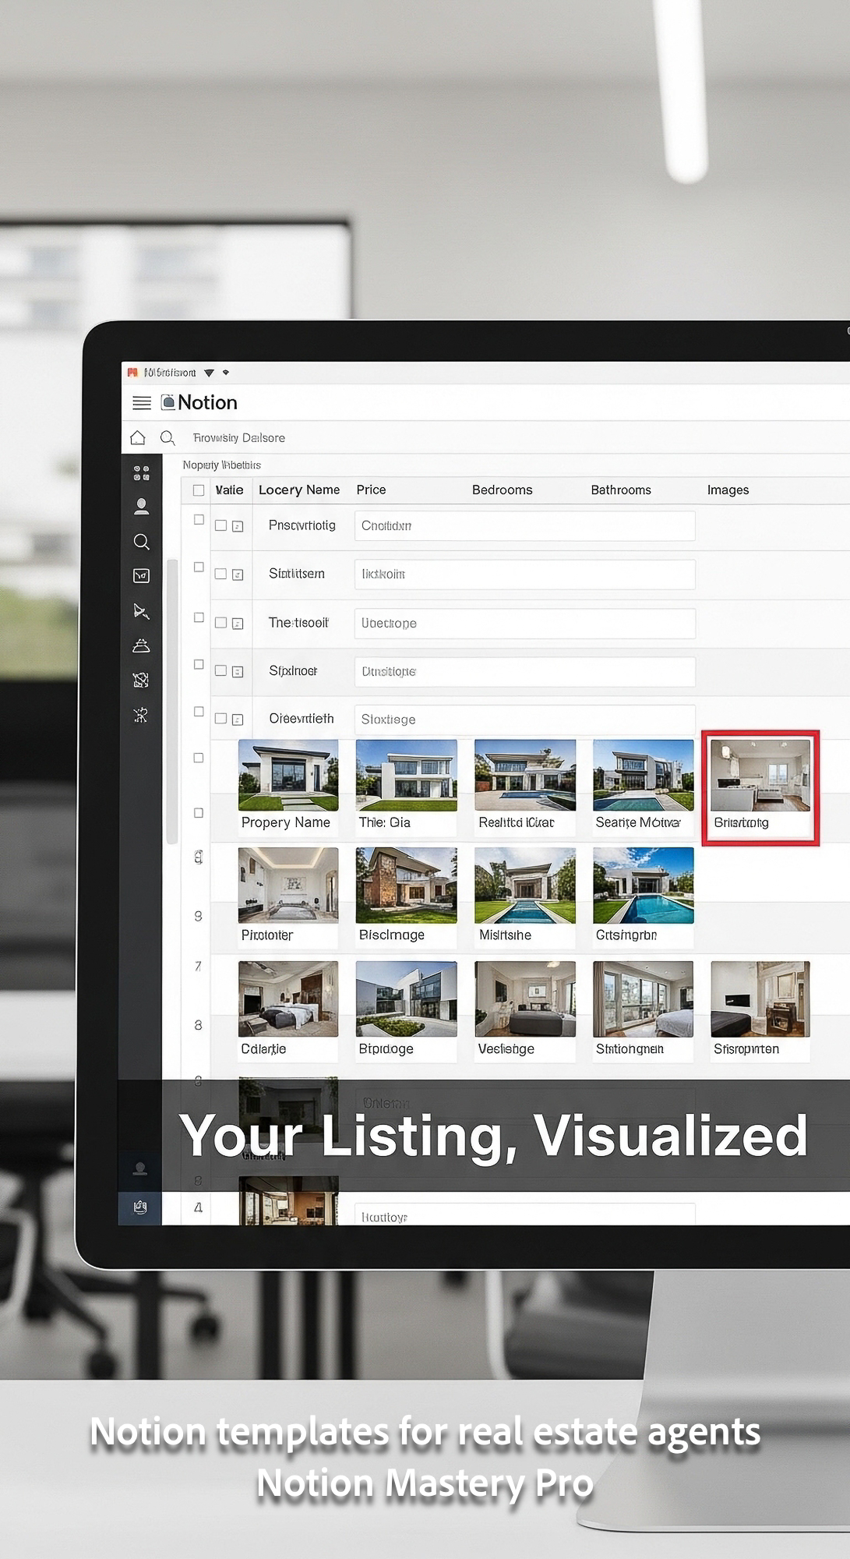The image size is (850, 1559).
Task: Click the Nopariy database title text
Action: coord(221,465)
